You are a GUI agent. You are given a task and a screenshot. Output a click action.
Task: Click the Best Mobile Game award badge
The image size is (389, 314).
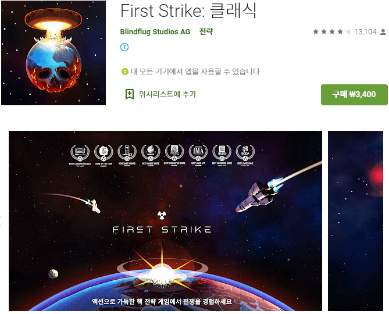[151, 155]
